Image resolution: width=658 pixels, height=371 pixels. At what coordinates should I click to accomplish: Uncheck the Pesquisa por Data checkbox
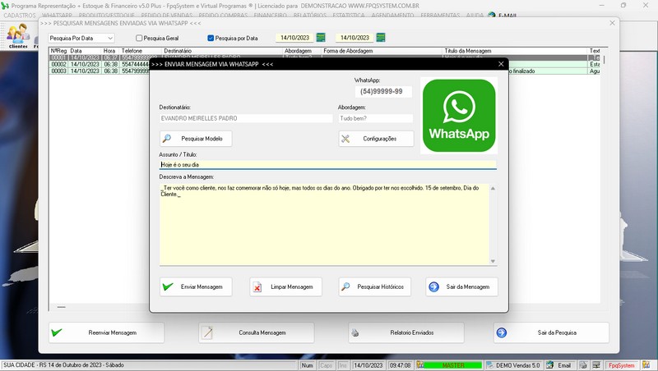[211, 38]
